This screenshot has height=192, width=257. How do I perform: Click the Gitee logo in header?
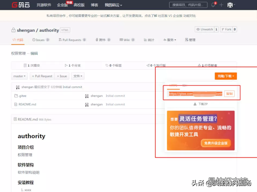click(21, 5)
